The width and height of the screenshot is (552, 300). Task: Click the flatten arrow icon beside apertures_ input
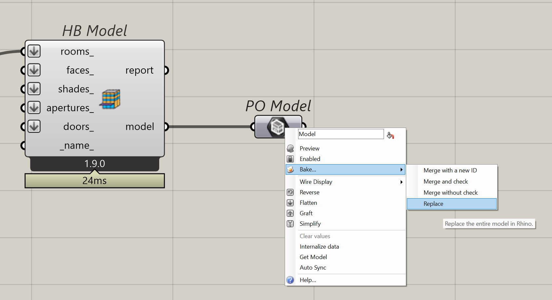click(x=34, y=108)
